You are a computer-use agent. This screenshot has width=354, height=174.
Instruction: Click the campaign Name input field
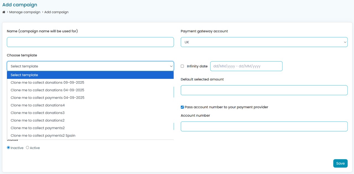click(x=90, y=42)
